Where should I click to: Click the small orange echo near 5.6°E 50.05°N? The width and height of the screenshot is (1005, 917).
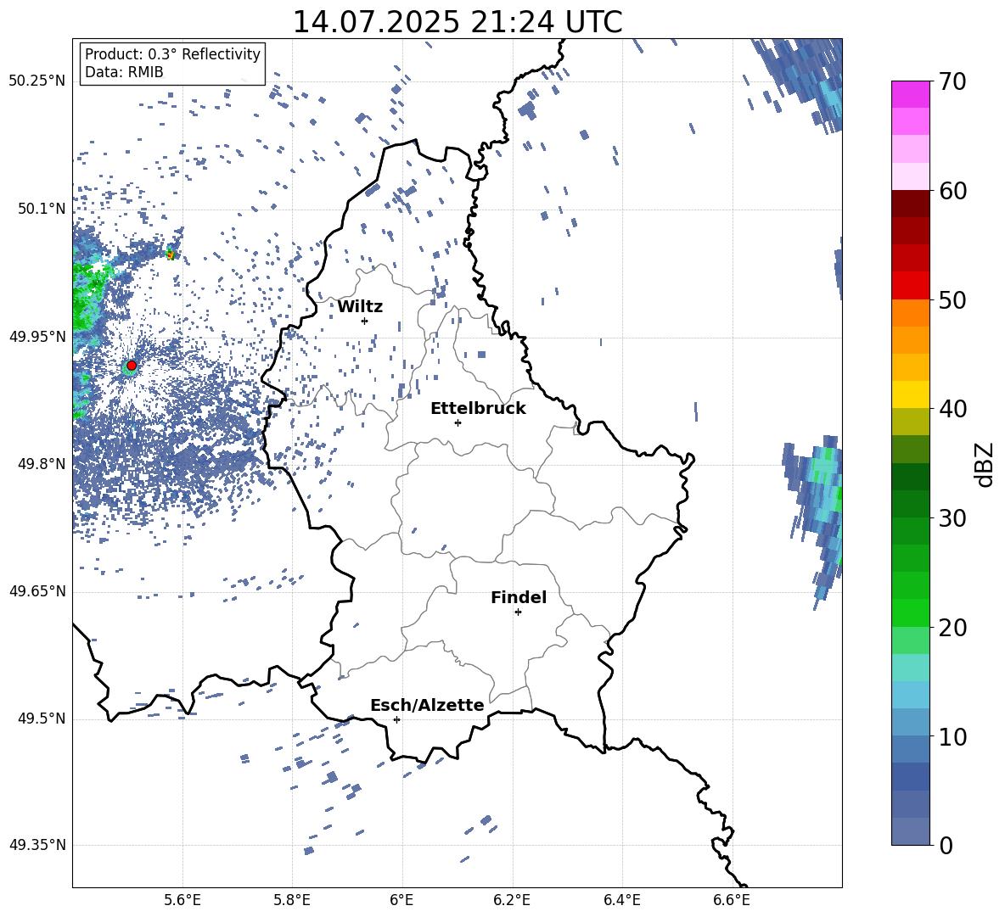(x=171, y=254)
